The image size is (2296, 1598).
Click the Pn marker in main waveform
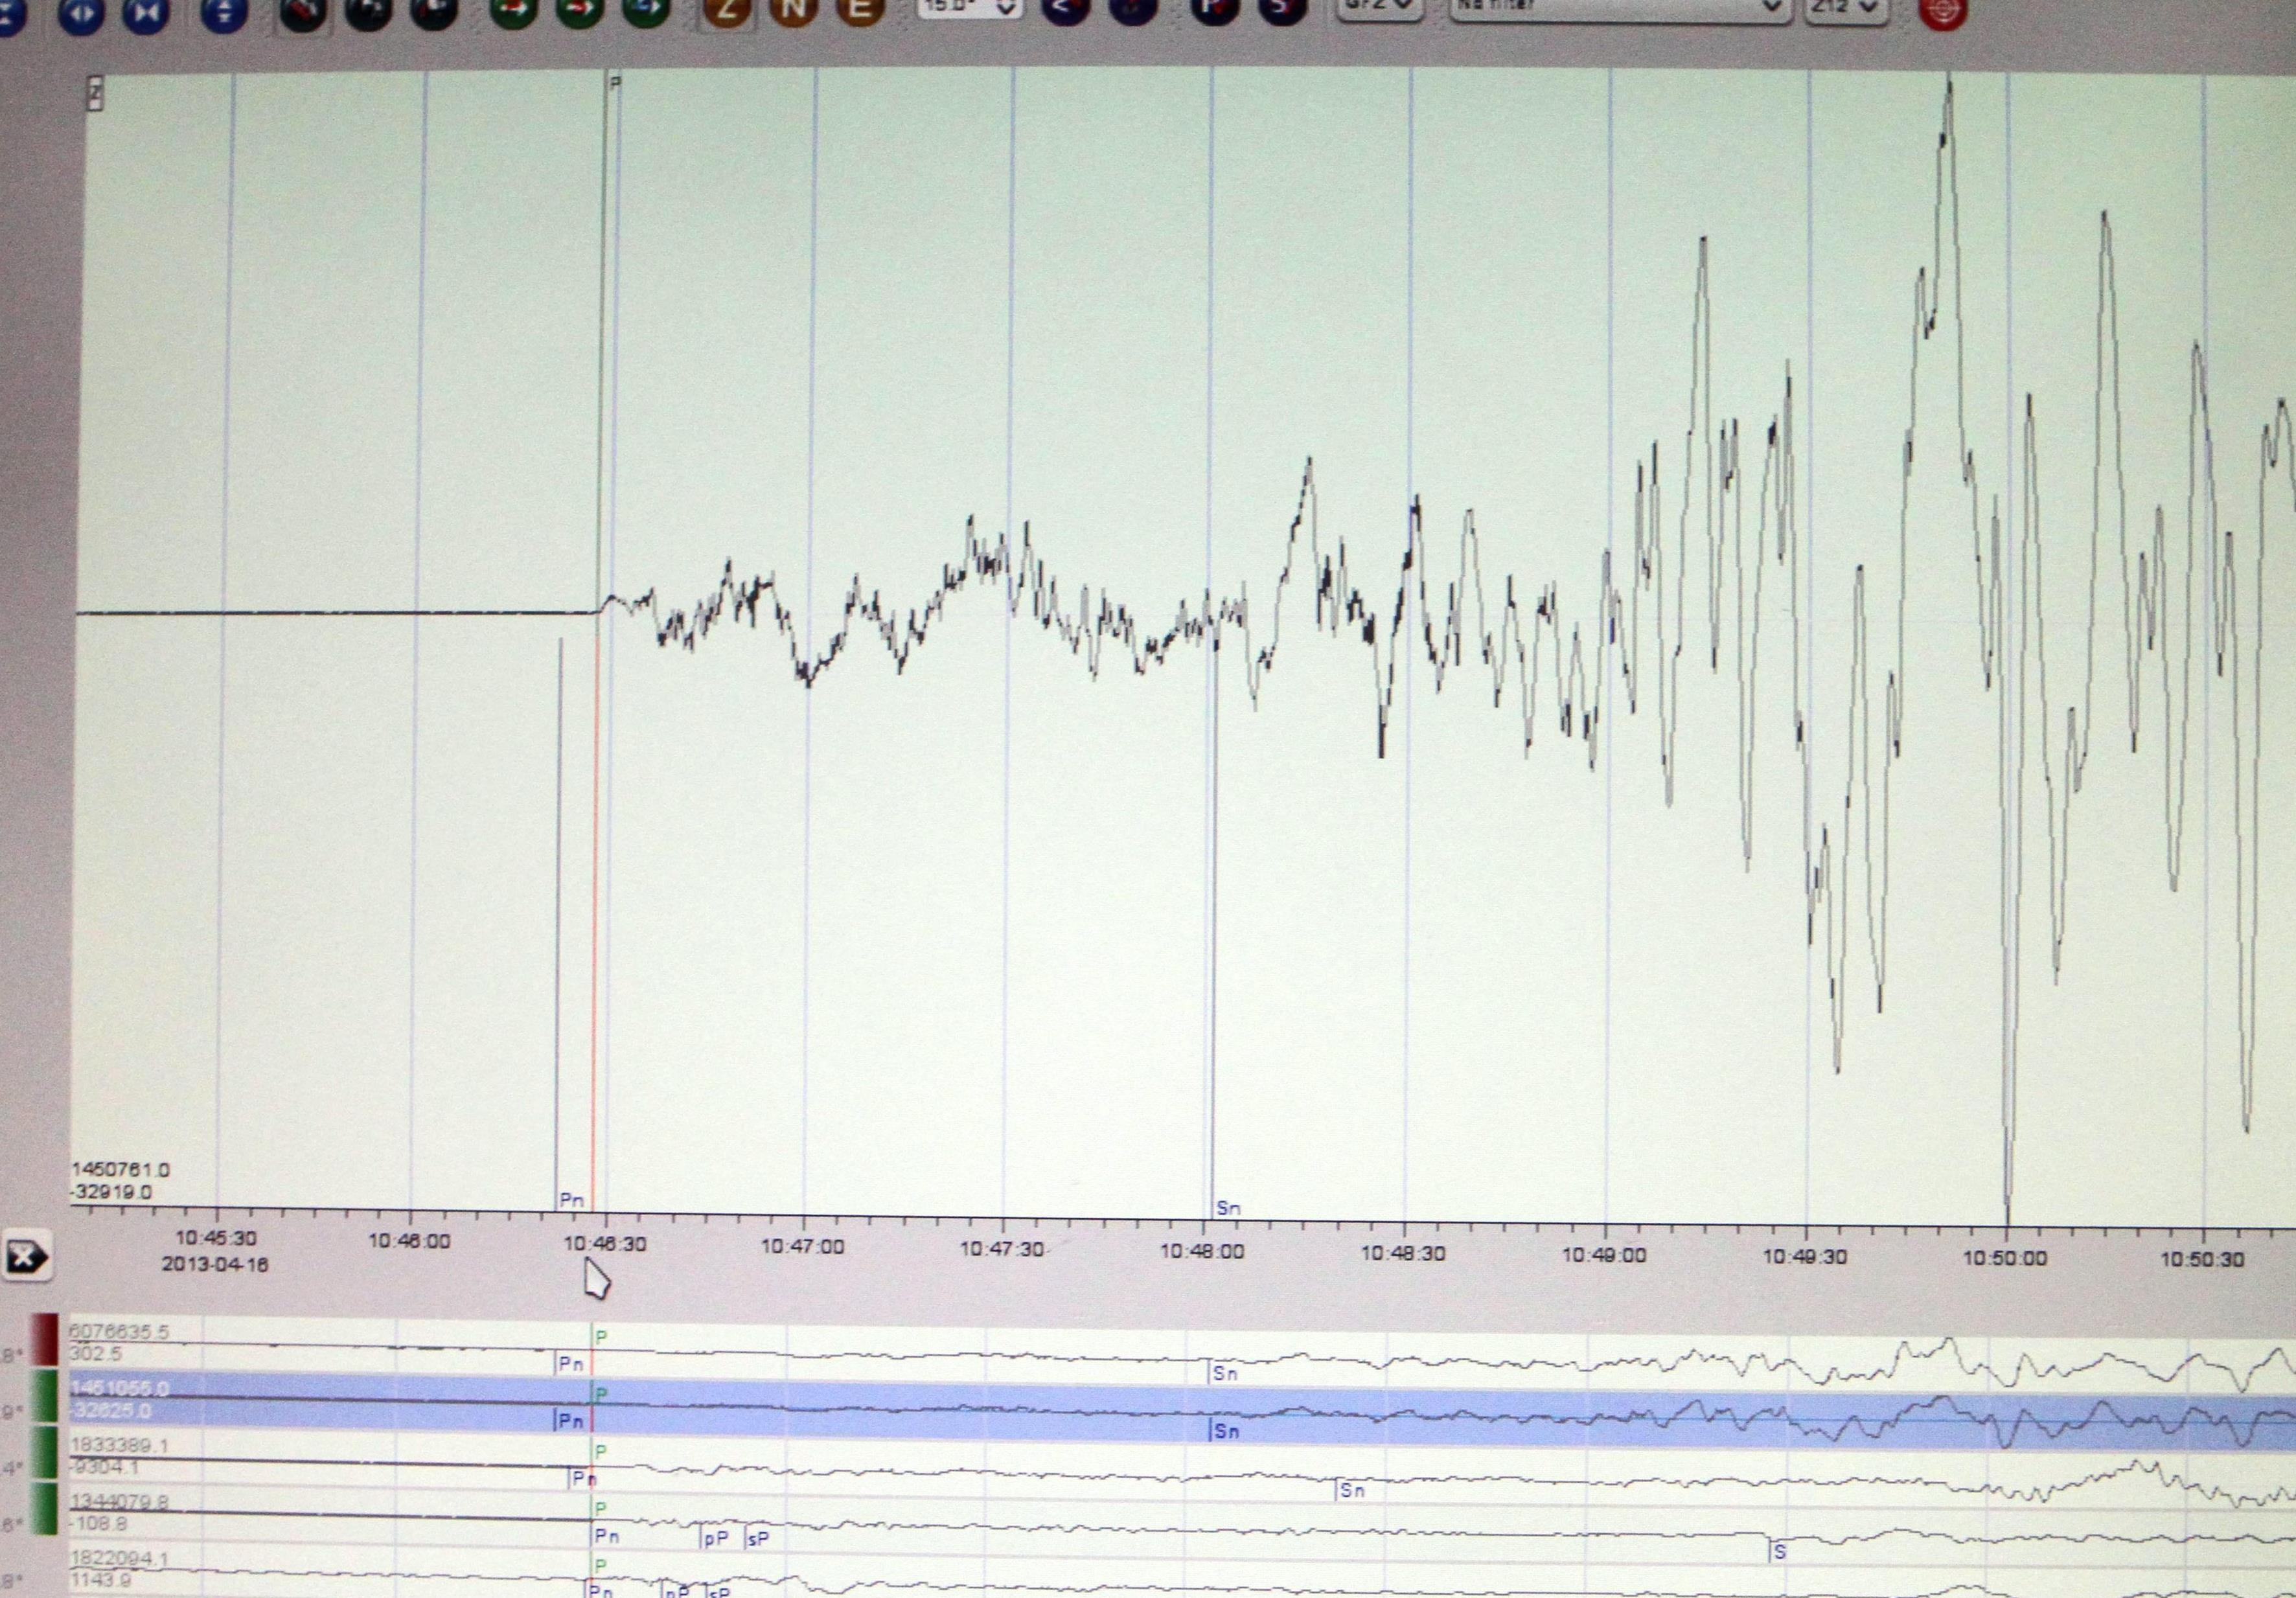tap(571, 1199)
